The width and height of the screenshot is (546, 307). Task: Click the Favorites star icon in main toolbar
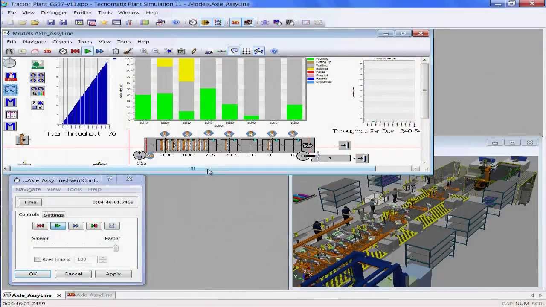[104, 23]
